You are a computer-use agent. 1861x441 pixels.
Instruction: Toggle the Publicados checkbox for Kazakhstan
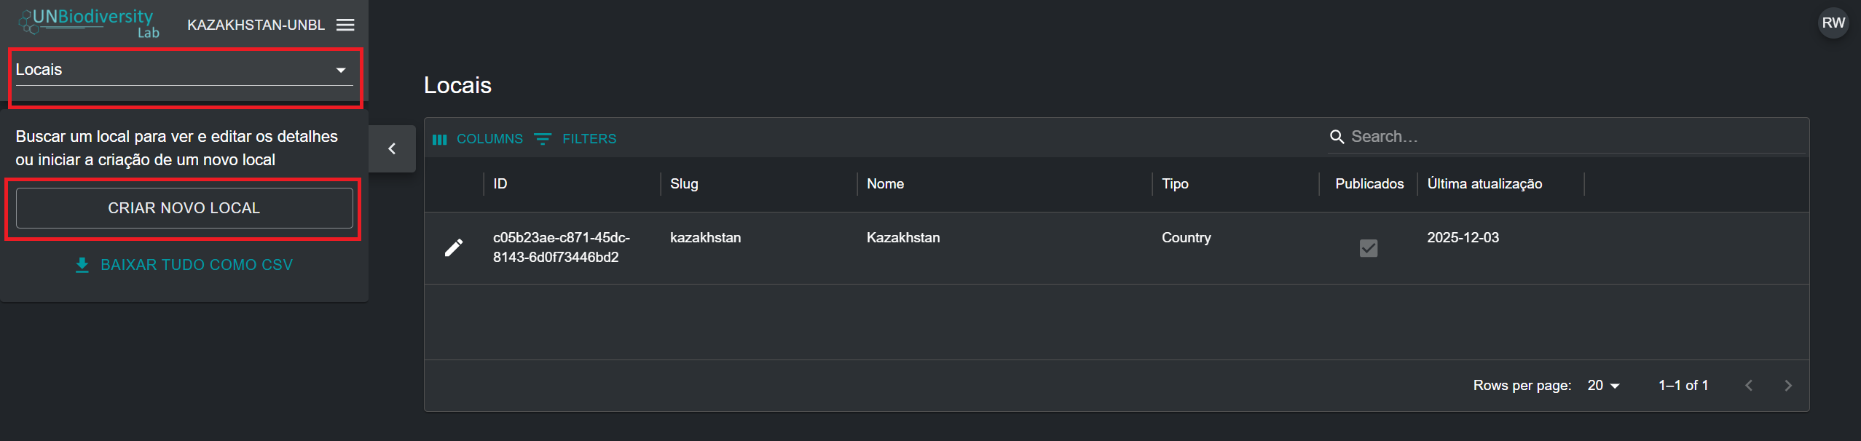pyautogui.click(x=1369, y=248)
